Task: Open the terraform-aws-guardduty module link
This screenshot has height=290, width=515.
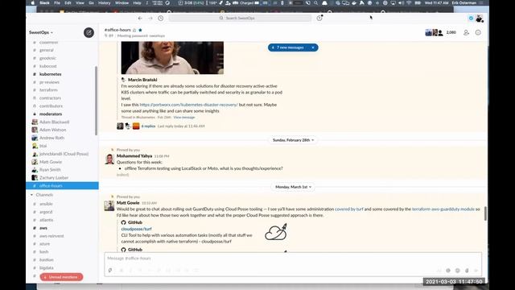Action: 443,209
